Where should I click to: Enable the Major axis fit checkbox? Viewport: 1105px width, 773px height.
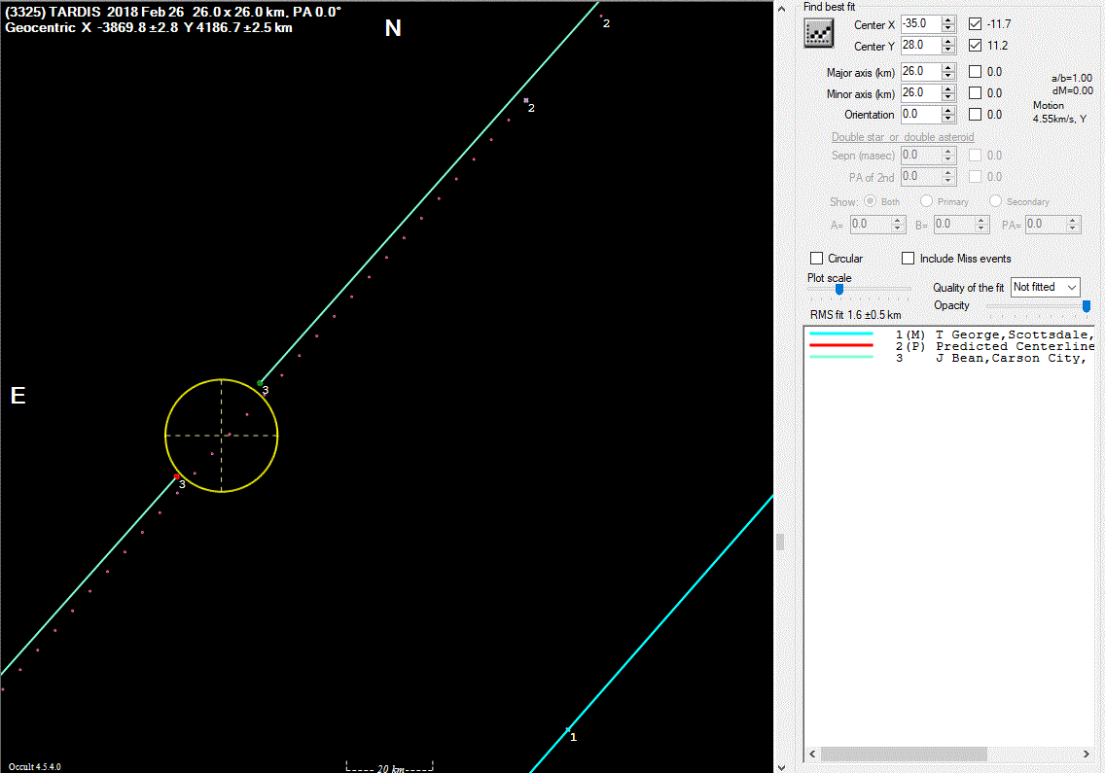pyautogui.click(x=976, y=72)
